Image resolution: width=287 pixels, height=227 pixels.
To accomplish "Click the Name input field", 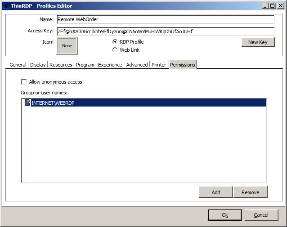I will point(166,19).
